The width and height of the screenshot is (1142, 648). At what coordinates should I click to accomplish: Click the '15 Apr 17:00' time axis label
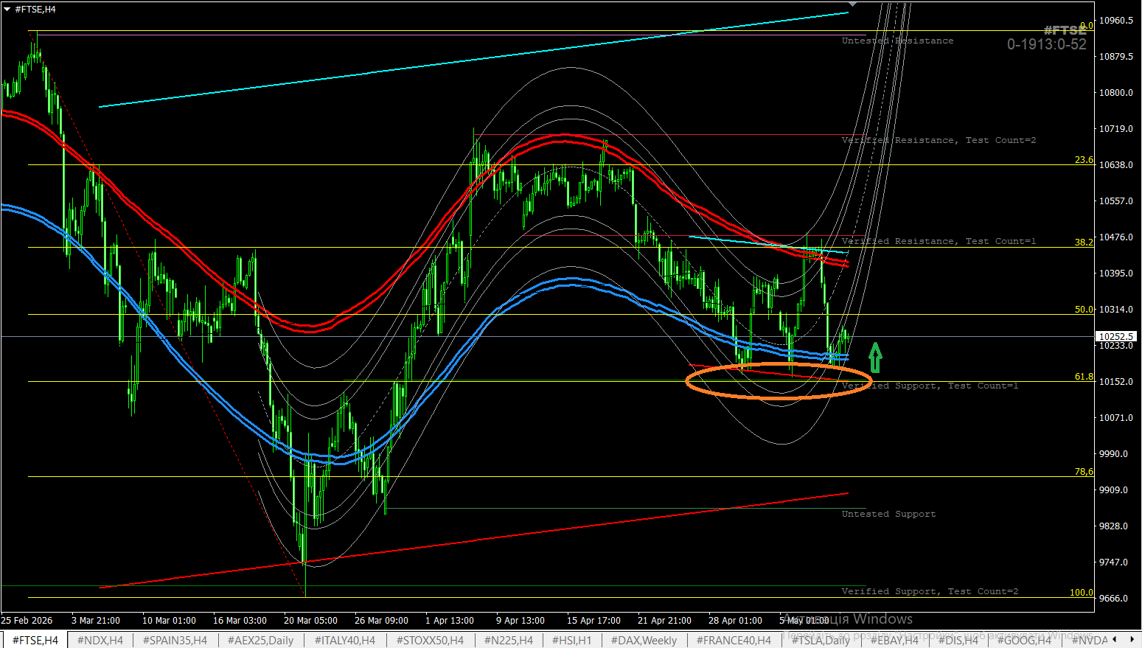click(x=593, y=621)
